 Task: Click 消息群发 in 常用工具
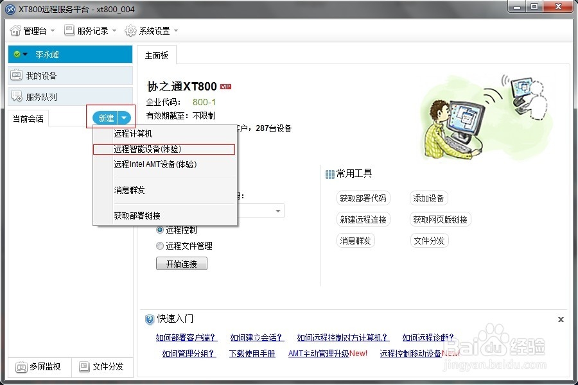355,241
